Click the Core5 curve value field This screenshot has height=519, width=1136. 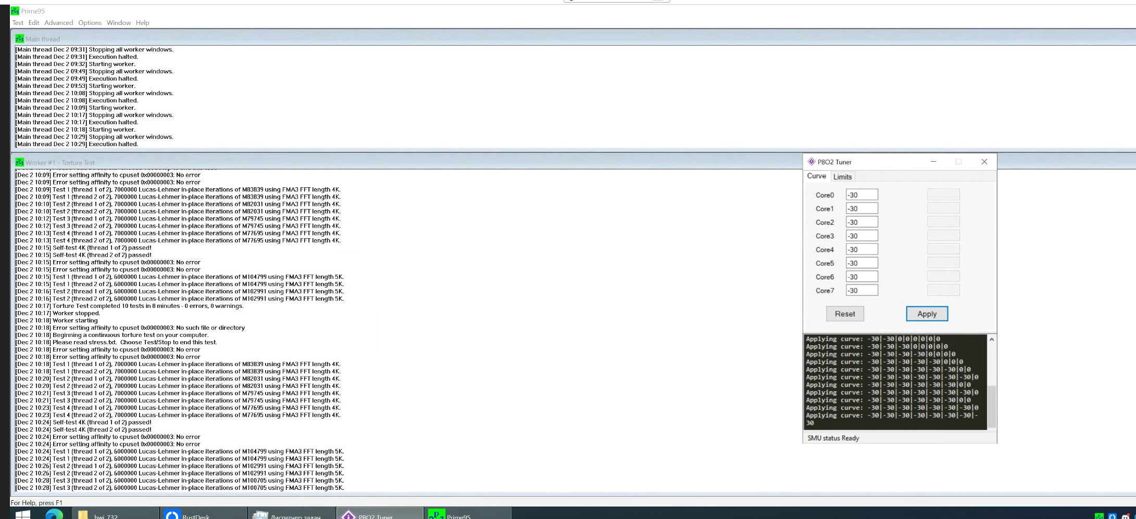(862, 263)
